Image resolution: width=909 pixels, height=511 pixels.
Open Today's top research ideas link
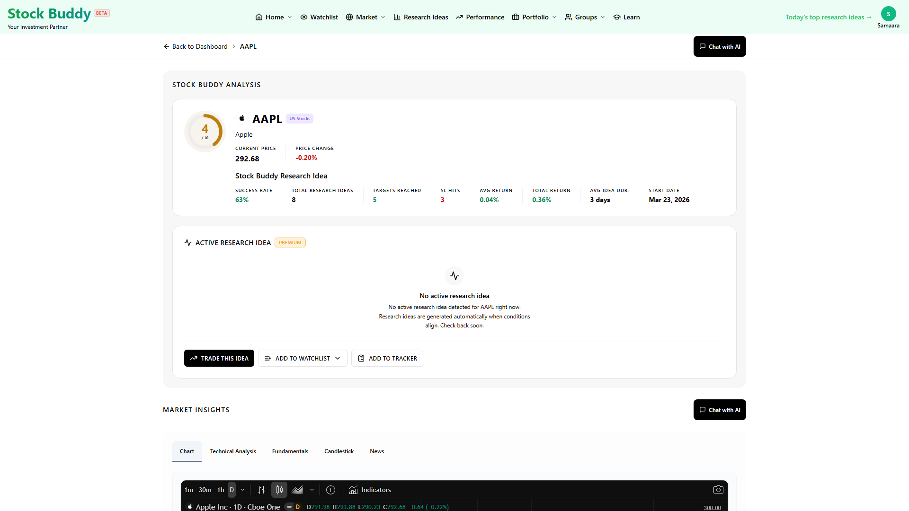[829, 17]
